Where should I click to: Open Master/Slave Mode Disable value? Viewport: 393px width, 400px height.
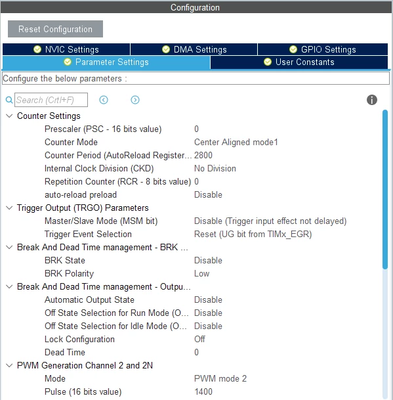[270, 221]
